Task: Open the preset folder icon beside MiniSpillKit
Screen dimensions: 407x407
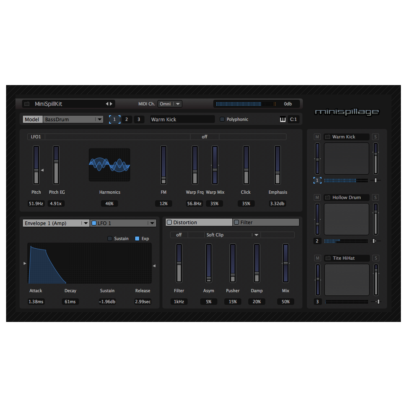Action: [27, 104]
